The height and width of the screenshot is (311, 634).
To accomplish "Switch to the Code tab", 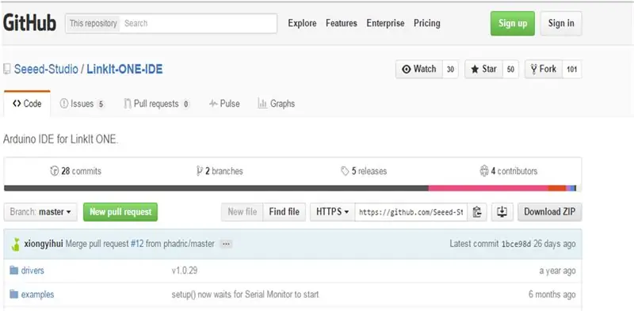I will pyautogui.click(x=27, y=104).
